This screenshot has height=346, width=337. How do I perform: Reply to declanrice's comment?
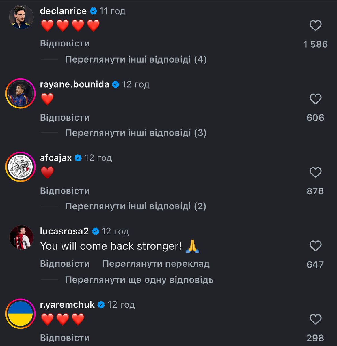[65, 44]
